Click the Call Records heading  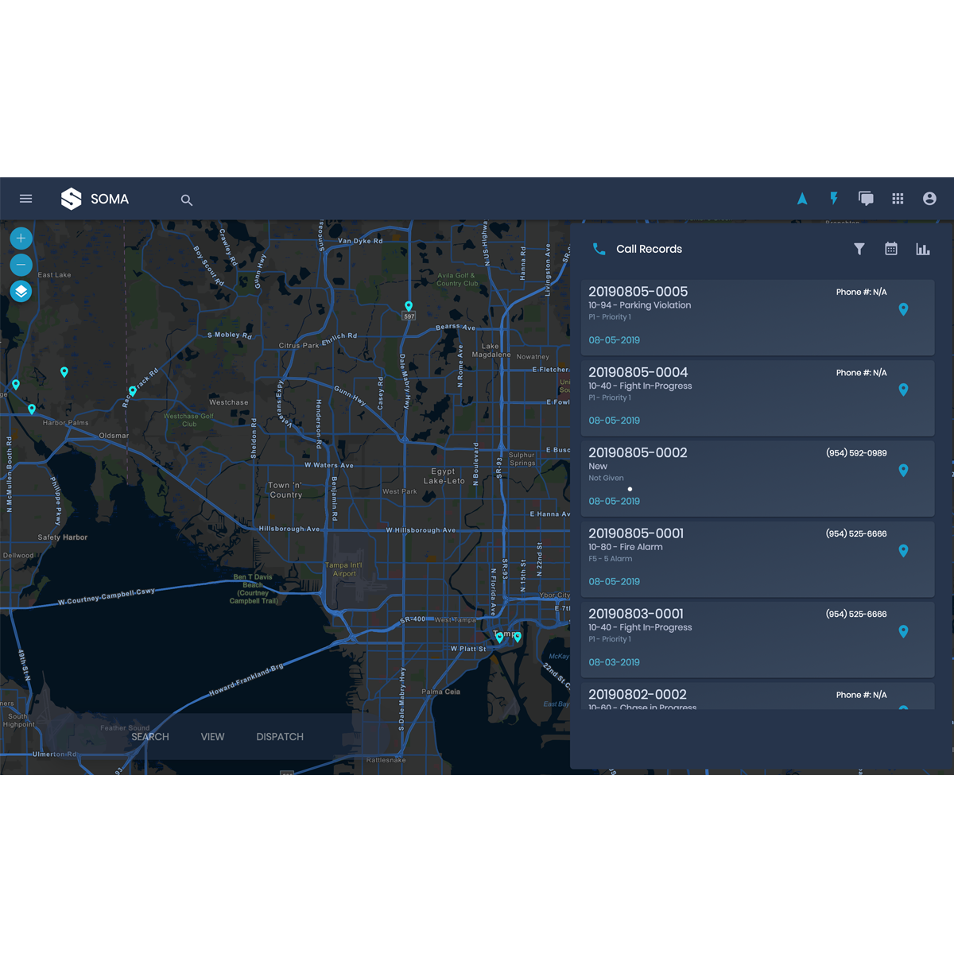coord(649,249)
